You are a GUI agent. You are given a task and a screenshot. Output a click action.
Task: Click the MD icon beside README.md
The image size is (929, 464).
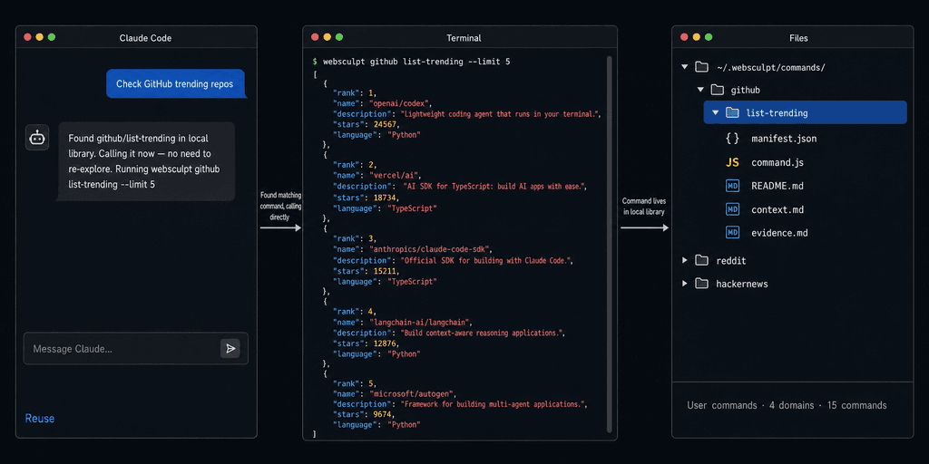click(x=732, y=186)
